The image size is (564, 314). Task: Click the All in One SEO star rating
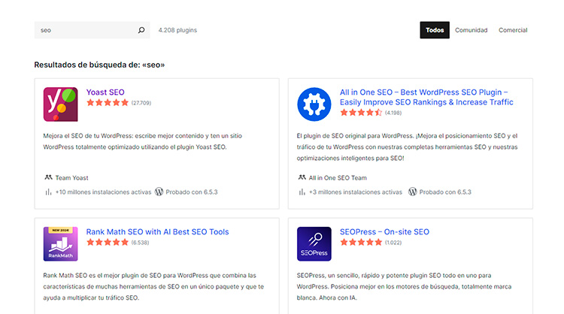361,113
